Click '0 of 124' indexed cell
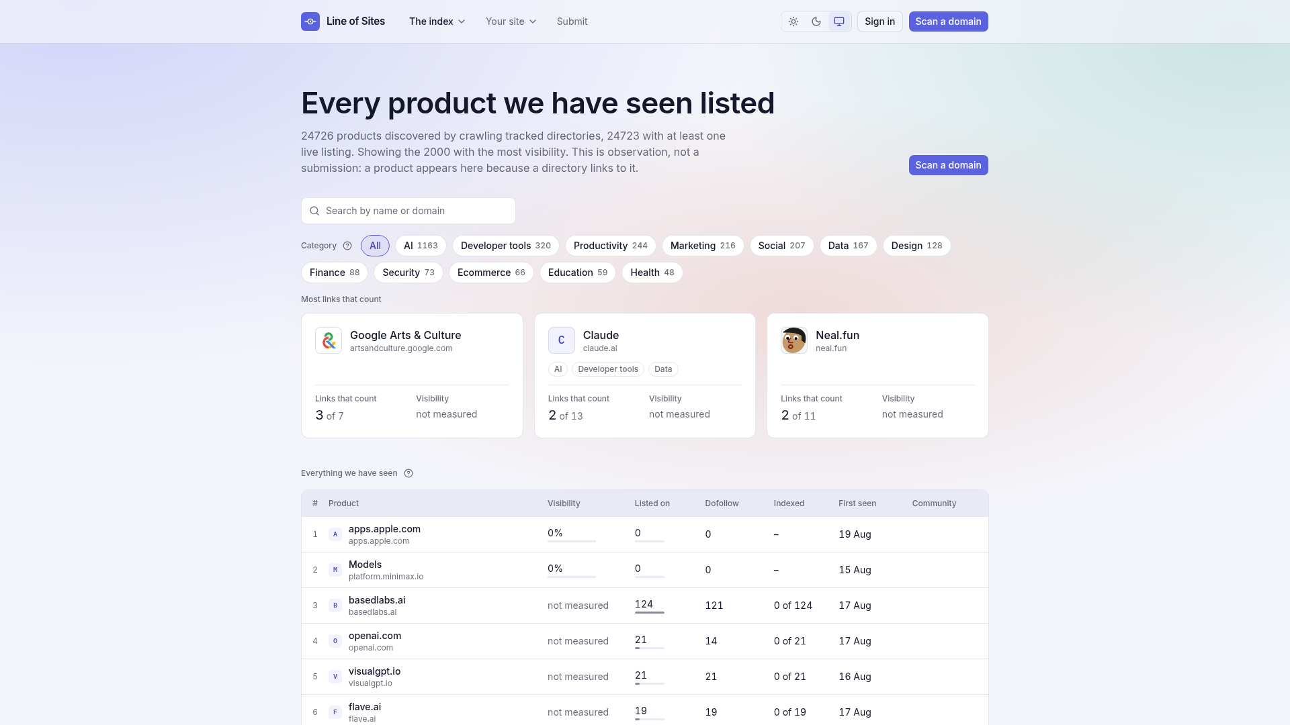 (793, 606)
